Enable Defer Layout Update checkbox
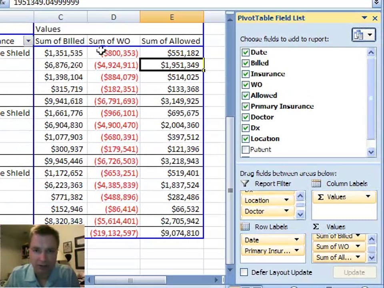Viewport: 384px width, 288px height. coord(244,272)
